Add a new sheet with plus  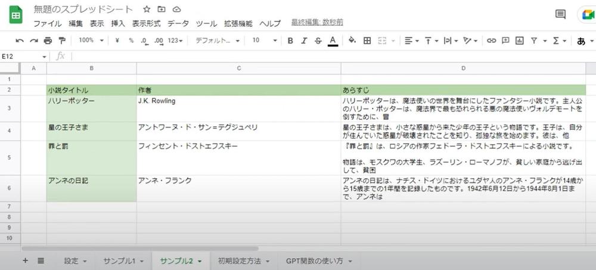click(x=26, y=260)
